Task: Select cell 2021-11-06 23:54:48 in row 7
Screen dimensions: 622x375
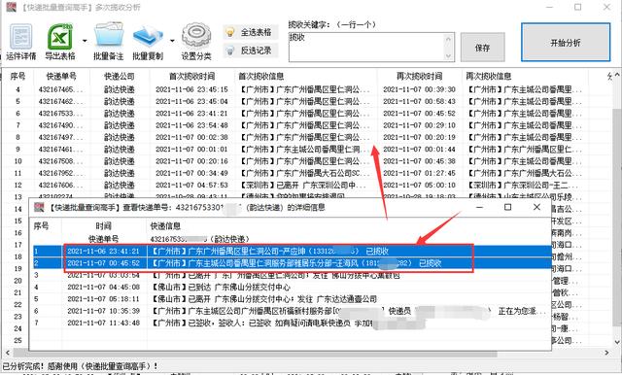Action: (191, 125)
